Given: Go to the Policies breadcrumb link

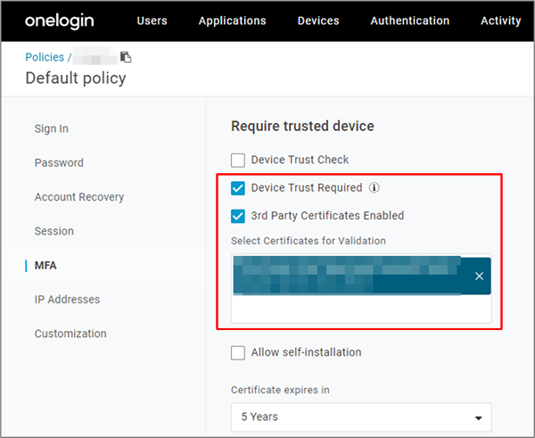Looking at the screenshot, I should tap(45, 57).
